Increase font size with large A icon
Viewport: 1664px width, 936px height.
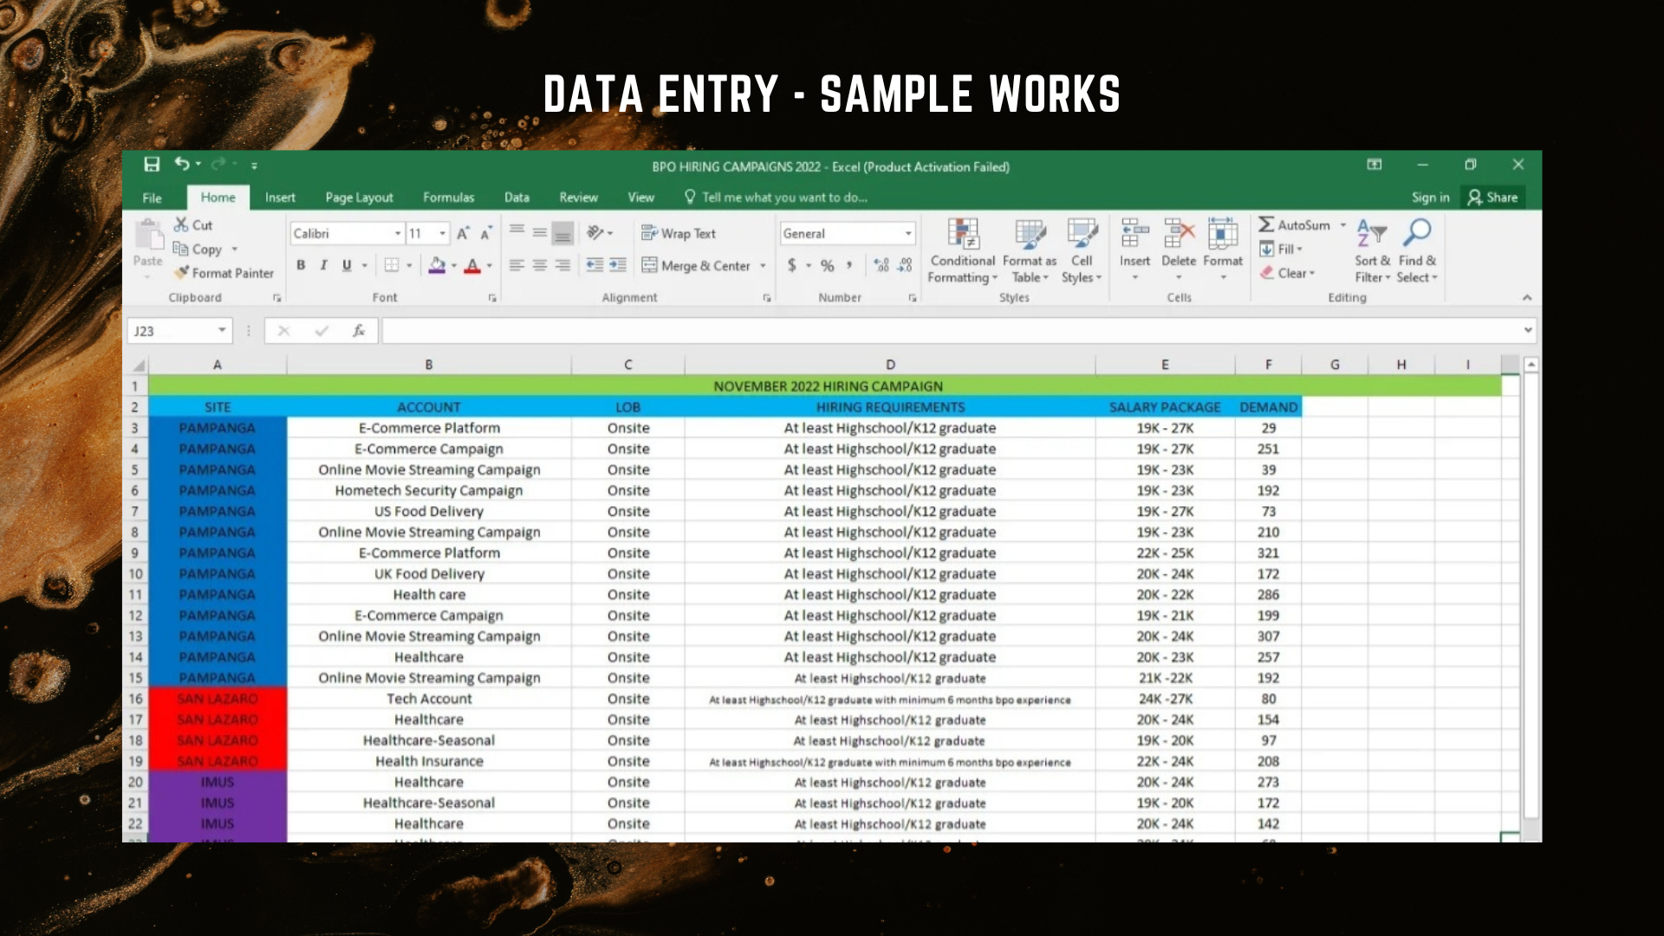[x=464, y=233]
